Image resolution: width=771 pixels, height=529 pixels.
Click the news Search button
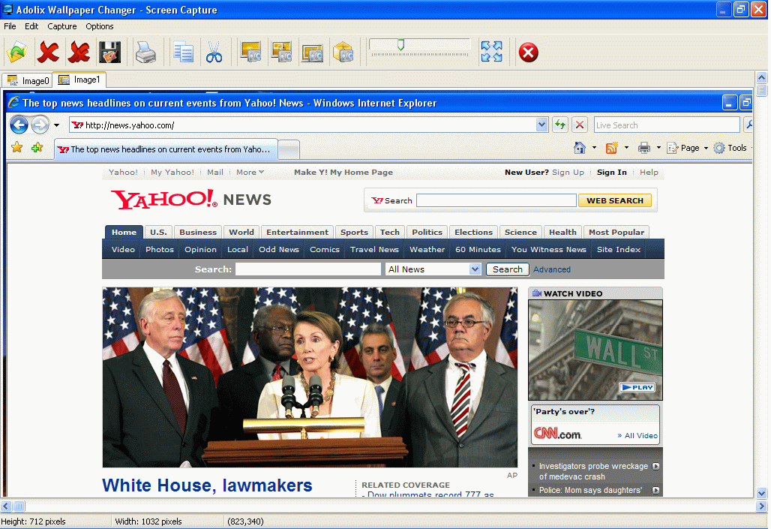(508, 269)
